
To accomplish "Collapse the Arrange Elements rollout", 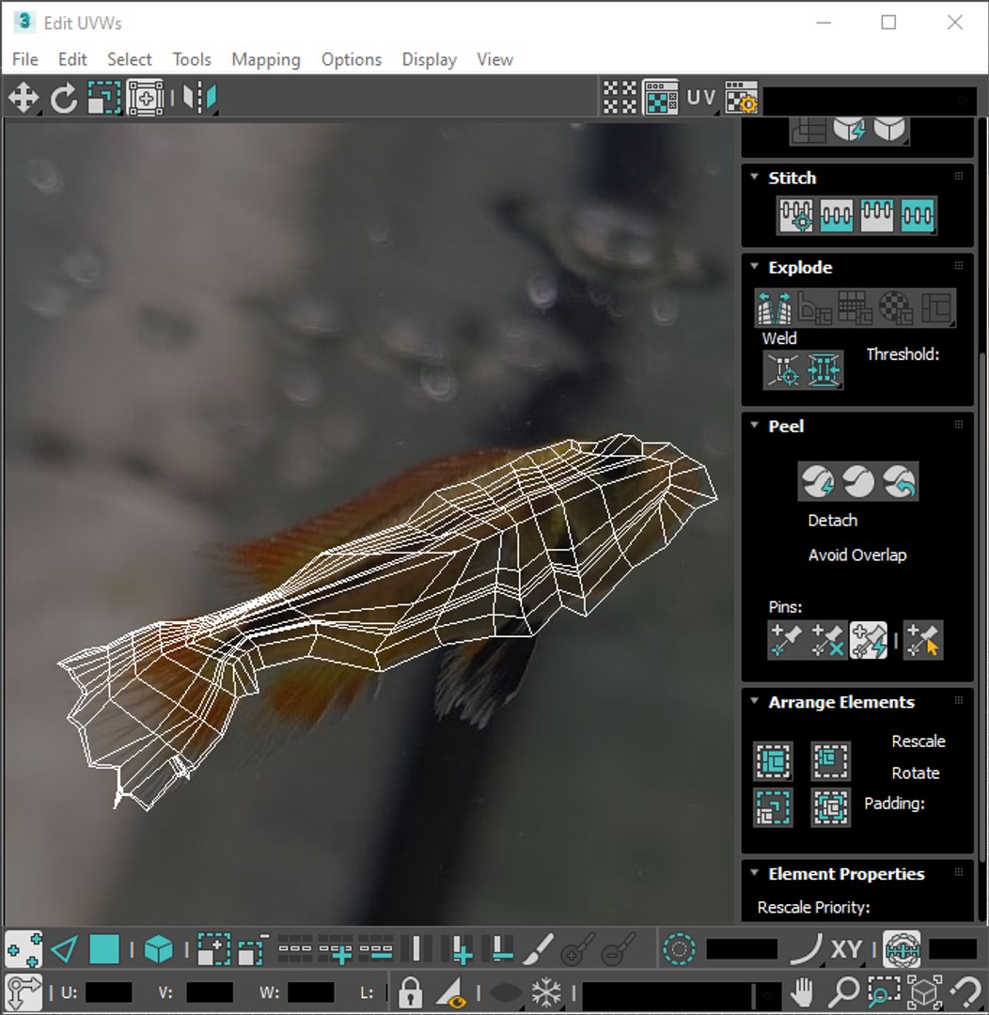I will [x=754, y=701].
